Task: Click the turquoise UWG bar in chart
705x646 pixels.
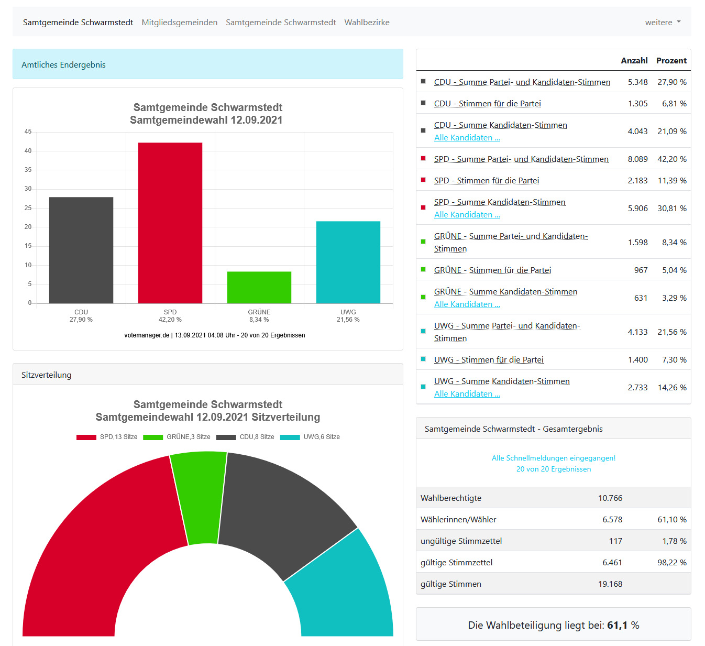Action: point(348,262)
